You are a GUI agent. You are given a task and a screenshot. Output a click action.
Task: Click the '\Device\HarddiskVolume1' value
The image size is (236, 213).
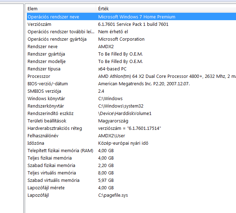pos(125,113)
